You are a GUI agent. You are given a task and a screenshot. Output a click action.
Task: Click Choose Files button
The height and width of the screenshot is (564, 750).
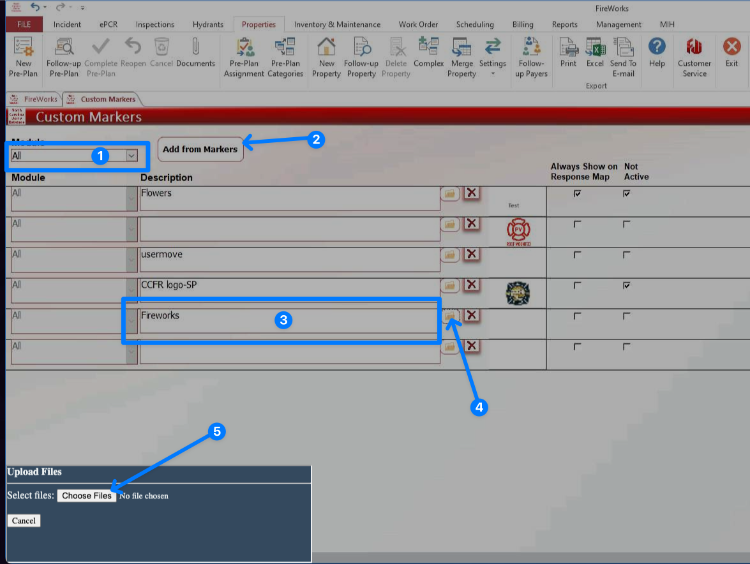(x=87, y=496)
